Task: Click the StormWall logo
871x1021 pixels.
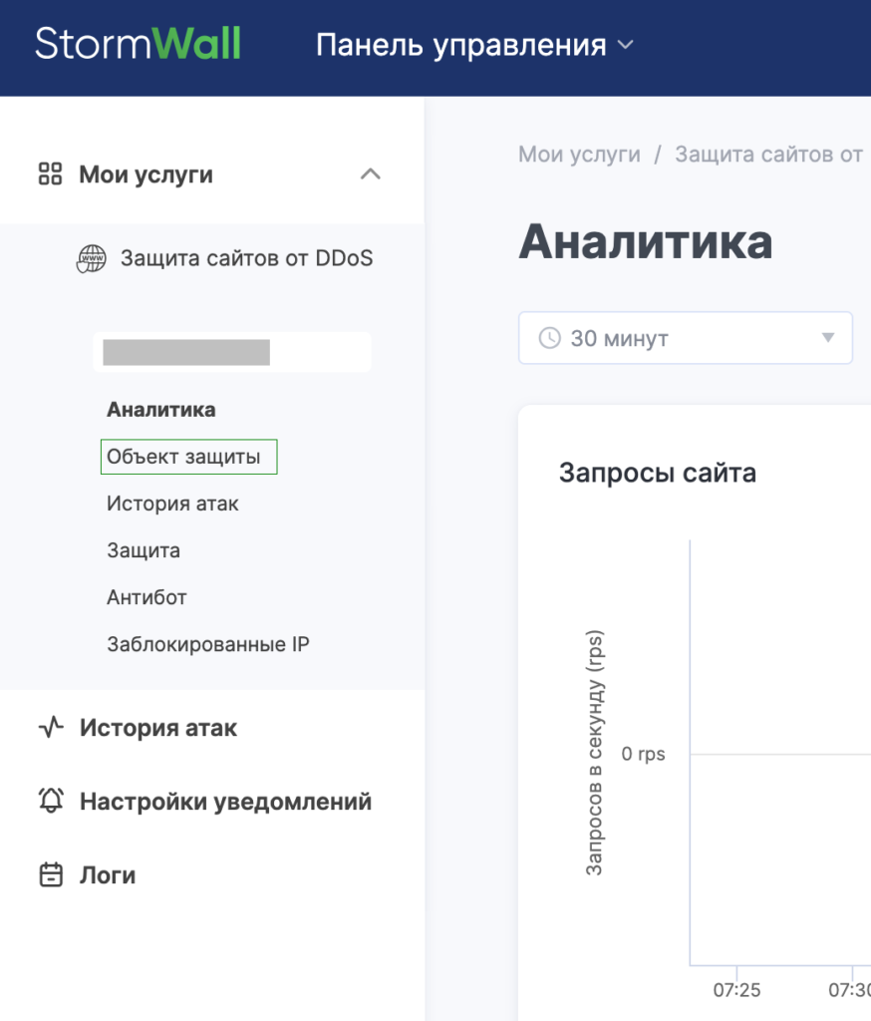Action: point(138,44)
